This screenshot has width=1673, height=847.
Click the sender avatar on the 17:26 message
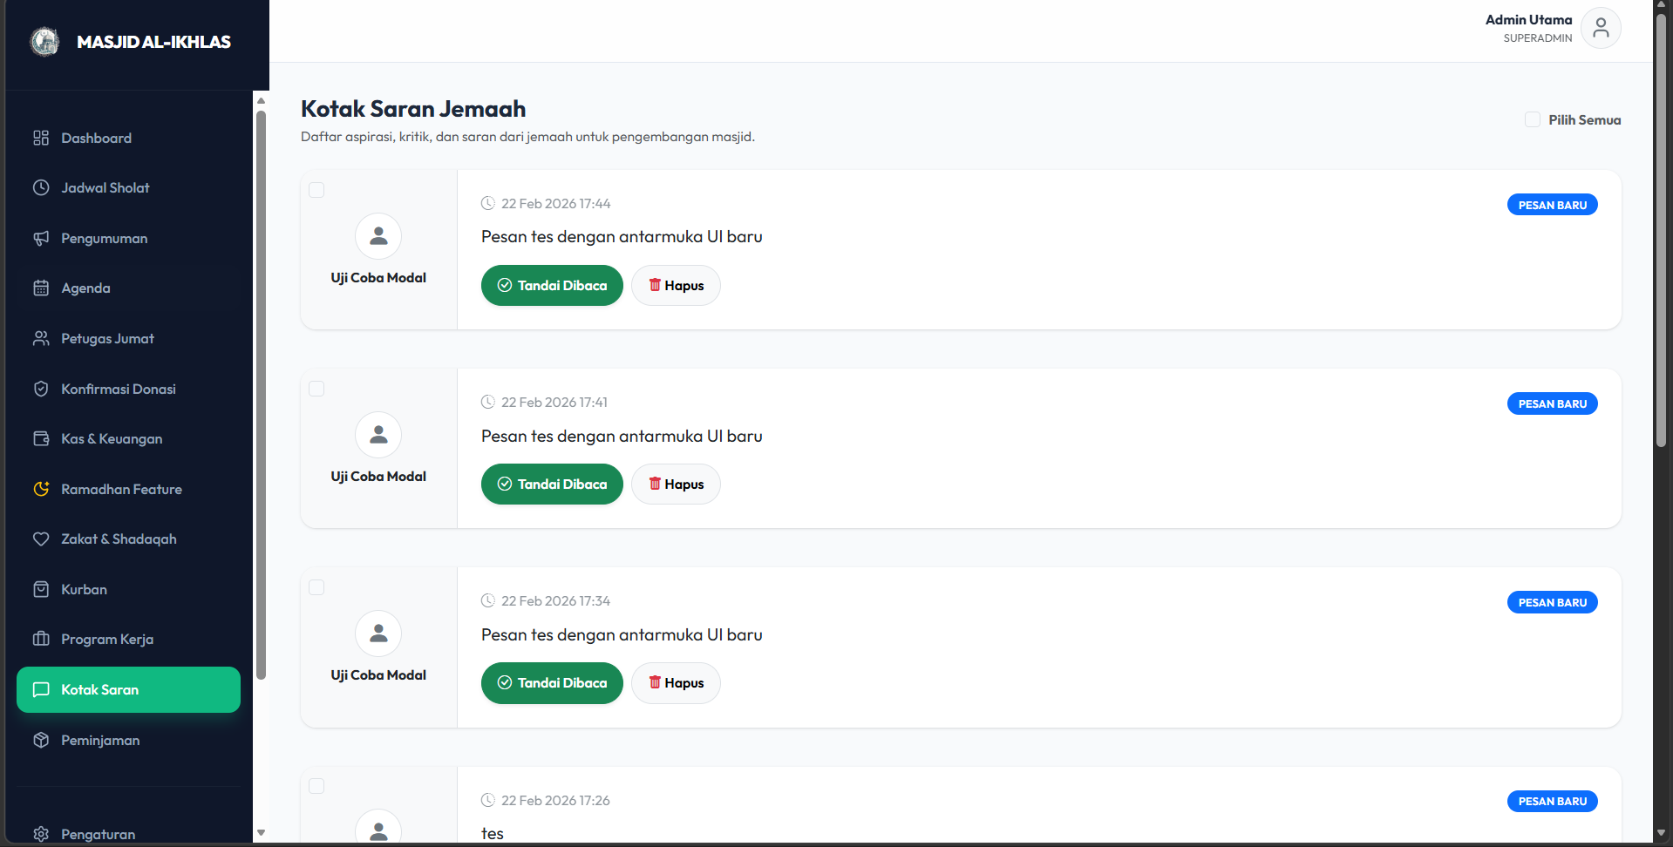point(378,827)
